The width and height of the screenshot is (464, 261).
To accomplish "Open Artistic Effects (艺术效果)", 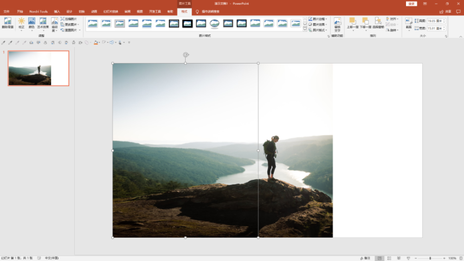I will tap(43, 23).
